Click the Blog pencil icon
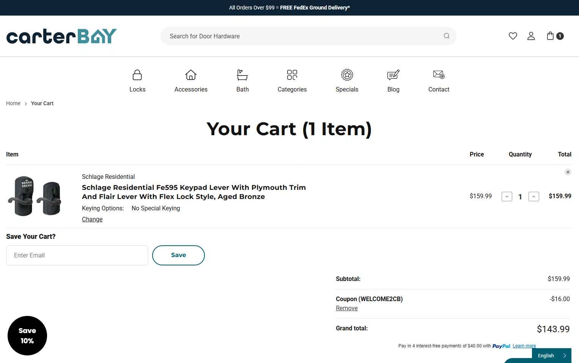Image resolution: width=579 pixels, height=363 pixels. (x=393, y=75)
